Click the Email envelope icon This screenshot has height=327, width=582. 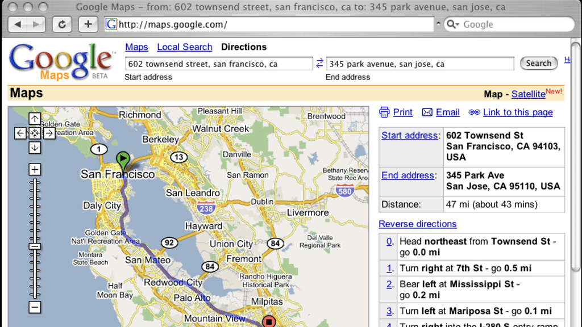click(426, 112)
